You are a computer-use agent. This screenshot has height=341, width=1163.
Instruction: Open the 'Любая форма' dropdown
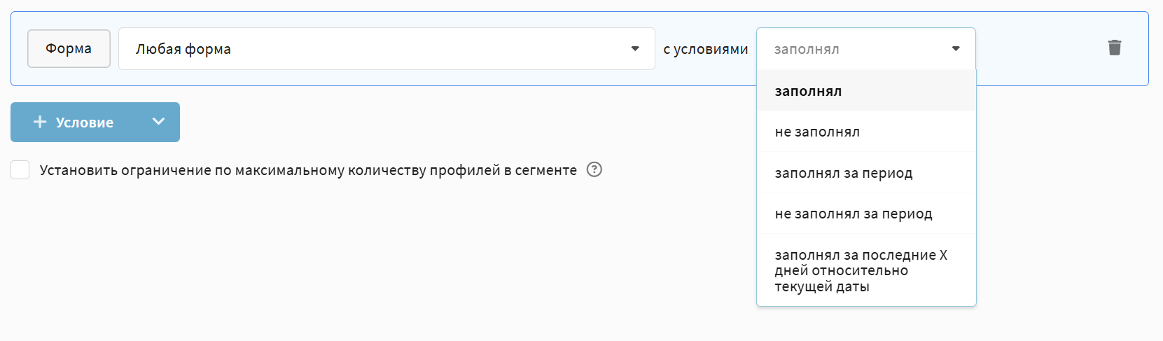tap(378, 49)
